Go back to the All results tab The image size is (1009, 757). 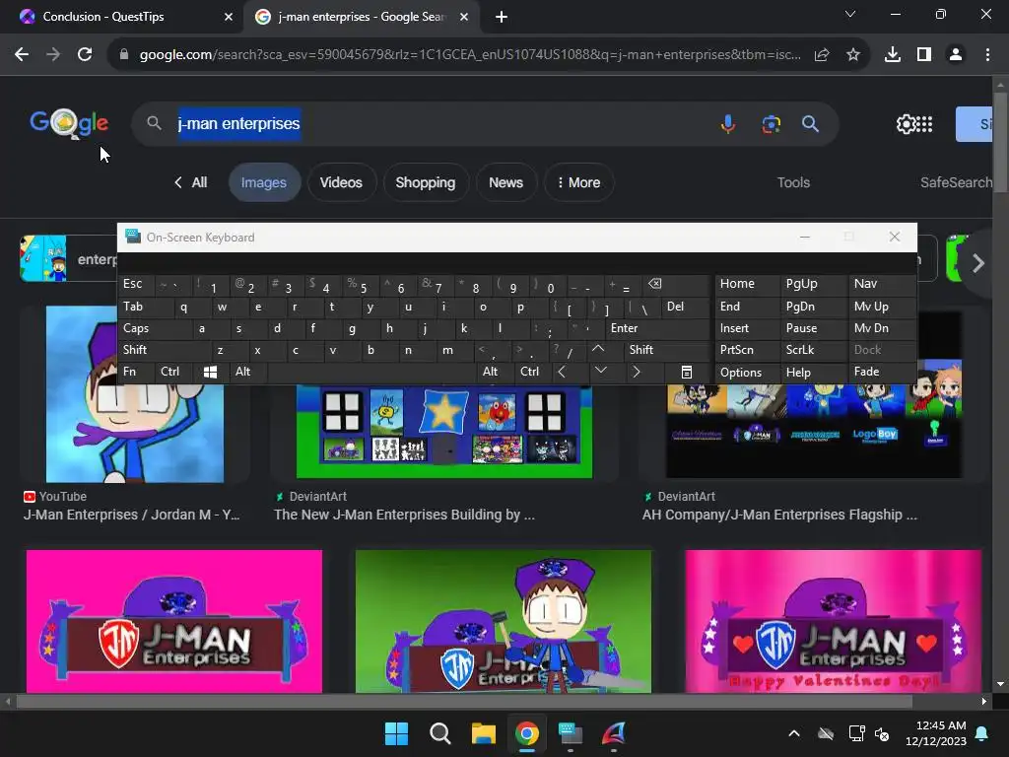click(x=191, y=182)
